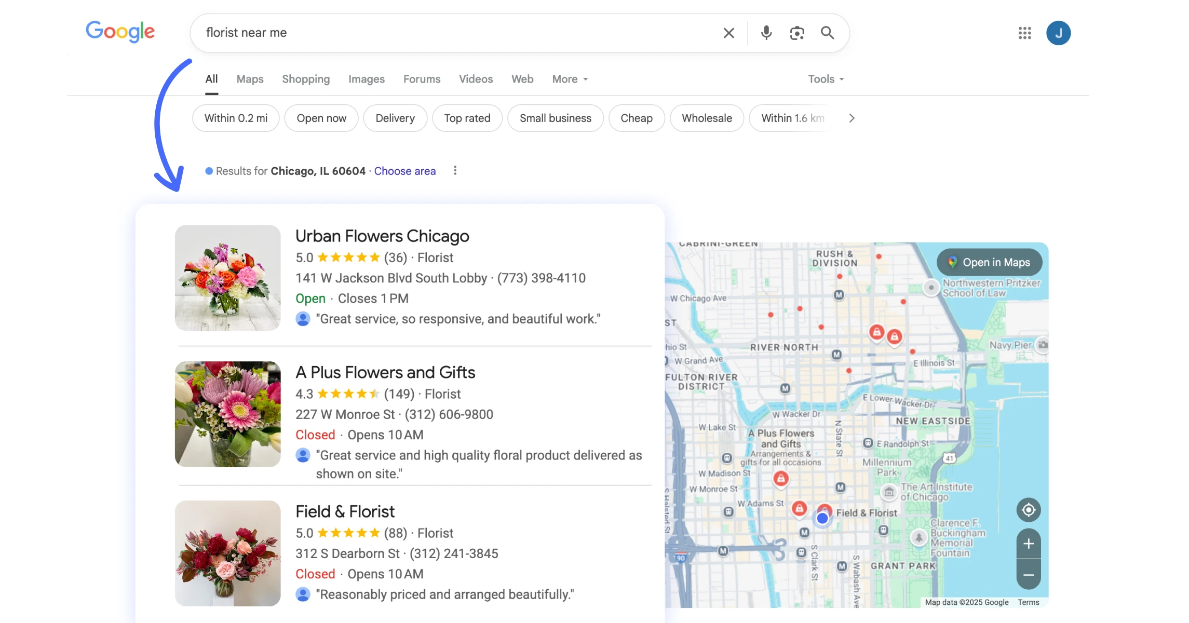Open the results in Google Maps
Image resolution: width=1189 pixels, height=623 pixels.
tap(988, 262)
